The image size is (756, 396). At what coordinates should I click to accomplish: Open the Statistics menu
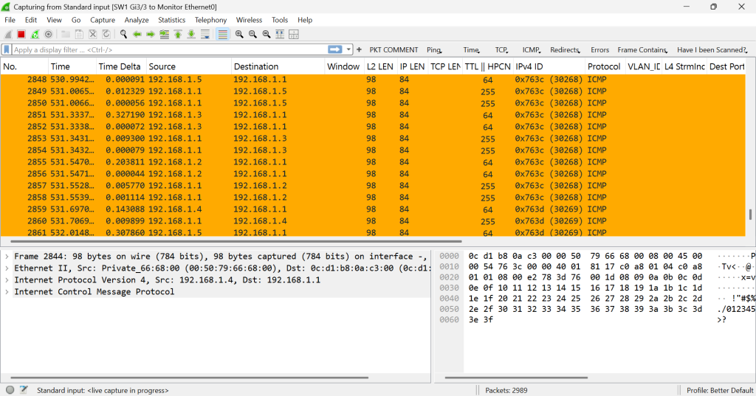pos(171,20)
